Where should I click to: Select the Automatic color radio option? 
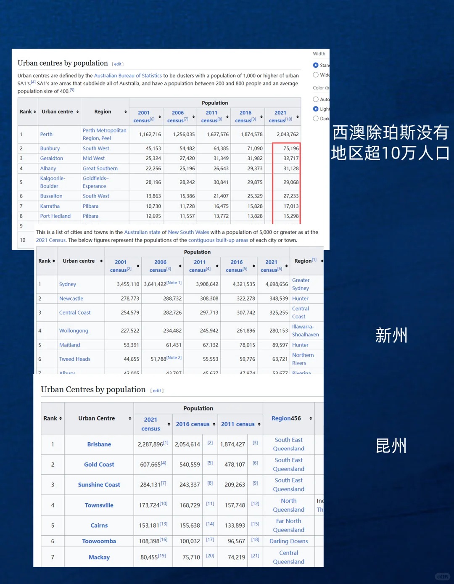316,100
